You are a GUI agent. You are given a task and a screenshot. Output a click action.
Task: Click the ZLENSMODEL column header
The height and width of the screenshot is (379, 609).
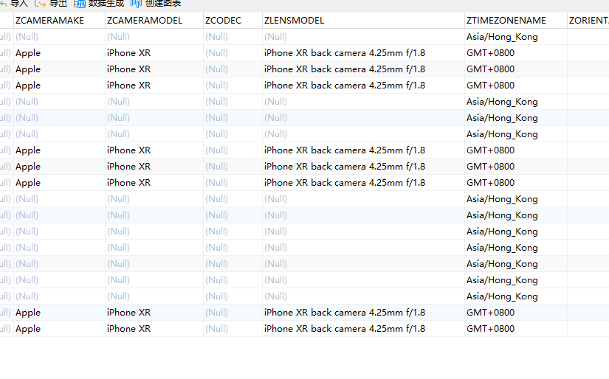(x=363, y=21)
